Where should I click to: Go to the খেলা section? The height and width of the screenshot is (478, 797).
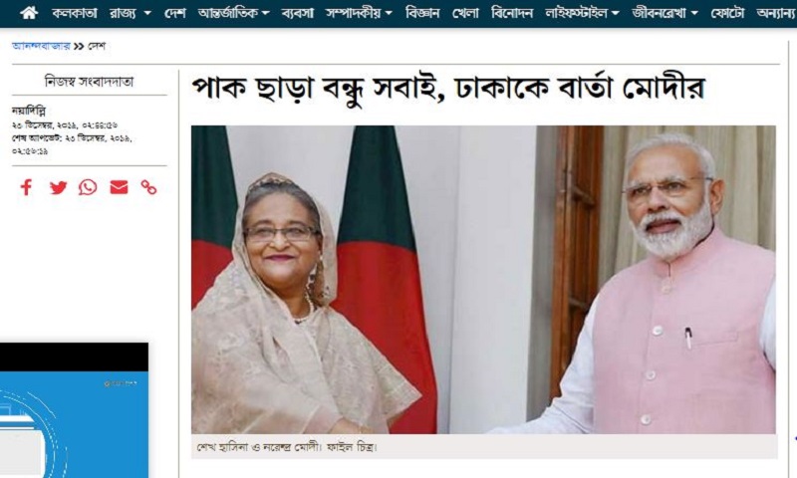[465, 13]
